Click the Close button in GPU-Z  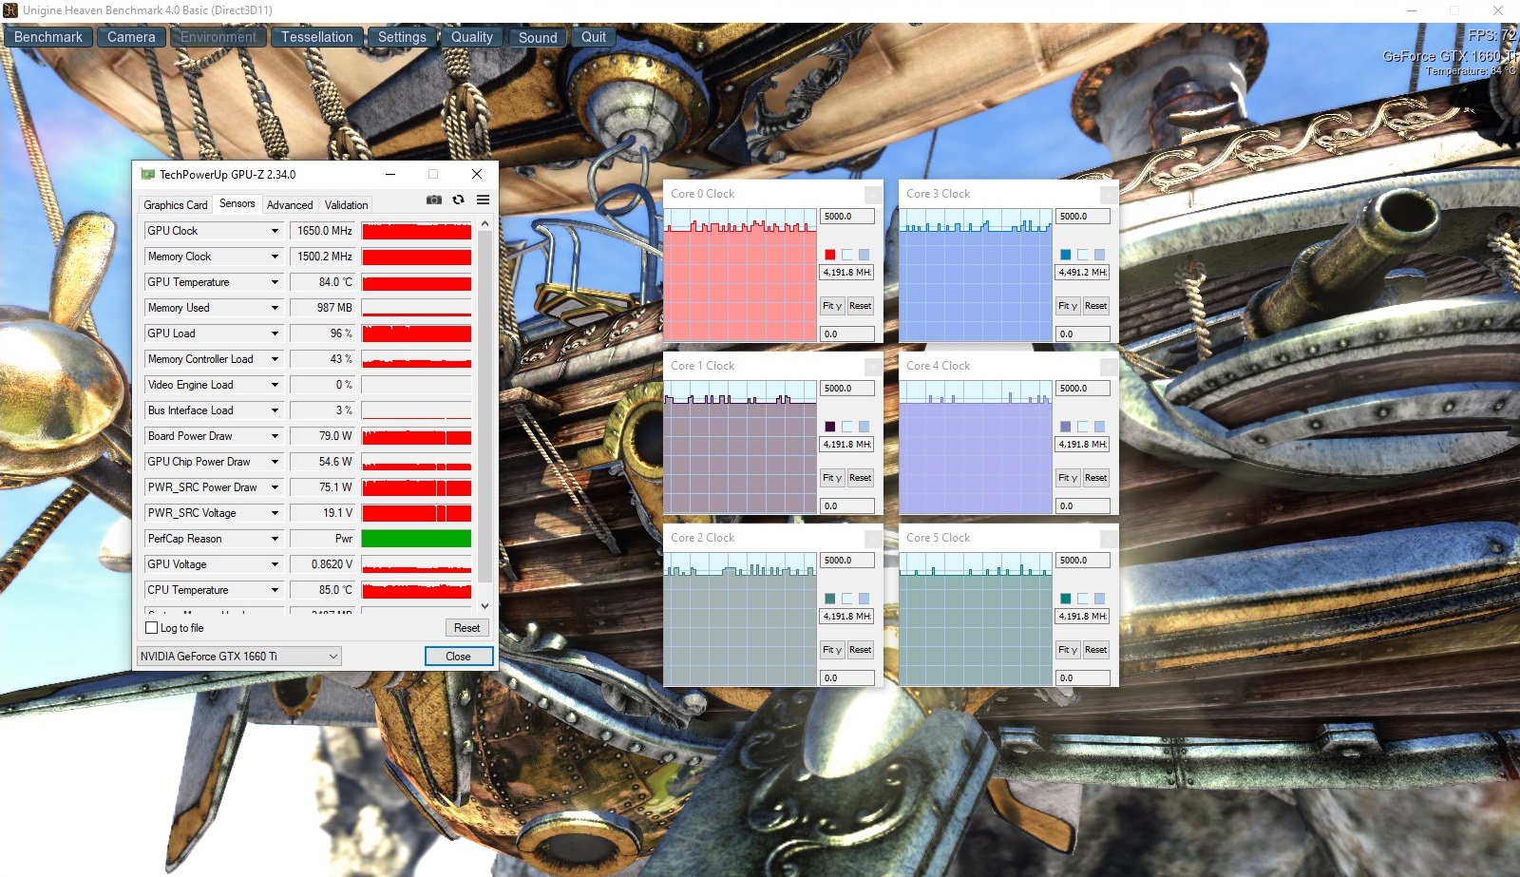pyautogui.click(x=458, y=657)
